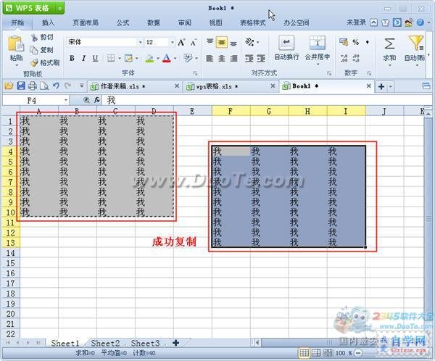Image resolution: width=435 pixels, height=361 pixels.
Task: Click the Paste (粘贴) icon
Action: [x=16, y=44]
